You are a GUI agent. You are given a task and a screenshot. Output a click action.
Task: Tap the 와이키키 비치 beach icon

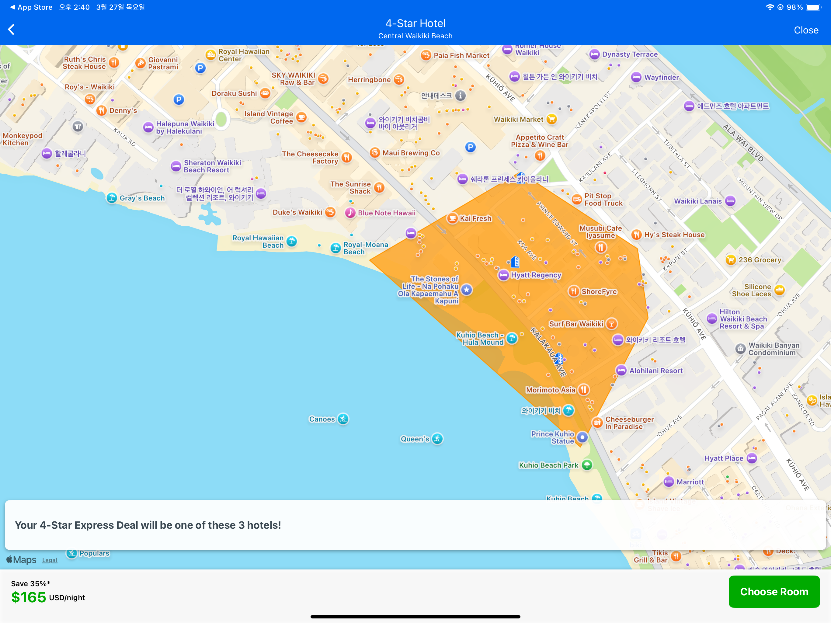click(568, 410)
